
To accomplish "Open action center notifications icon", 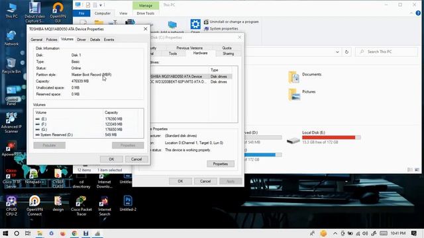I will click(413, 233).
